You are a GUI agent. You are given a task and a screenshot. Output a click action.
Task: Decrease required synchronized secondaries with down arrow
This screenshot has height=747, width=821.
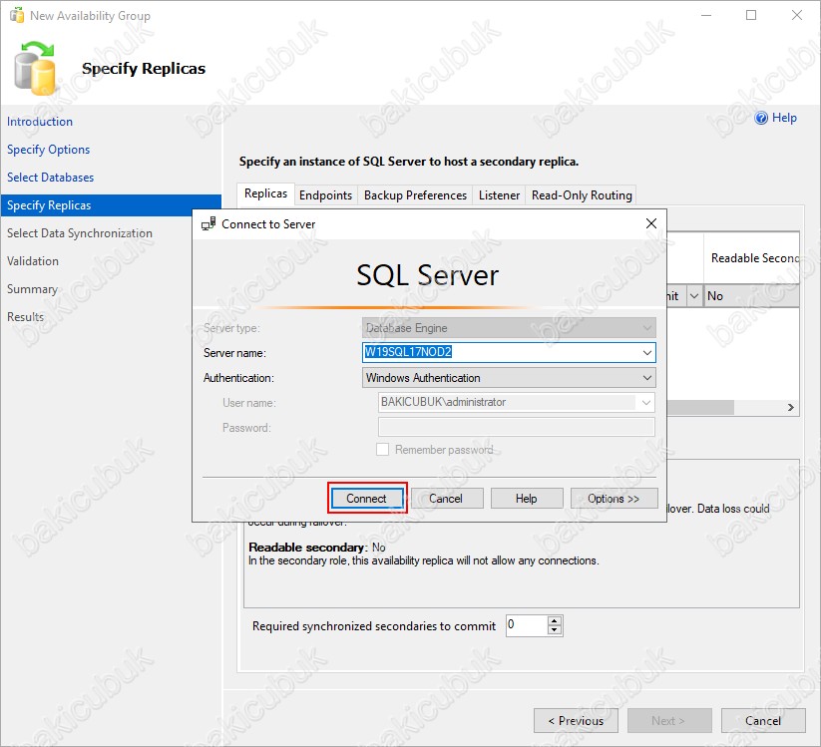[554, 630]
